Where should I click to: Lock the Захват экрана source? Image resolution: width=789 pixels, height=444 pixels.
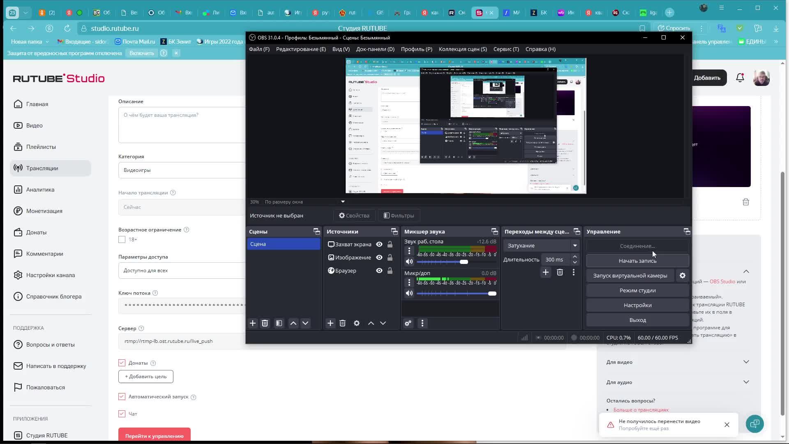[x=390, y=245]
